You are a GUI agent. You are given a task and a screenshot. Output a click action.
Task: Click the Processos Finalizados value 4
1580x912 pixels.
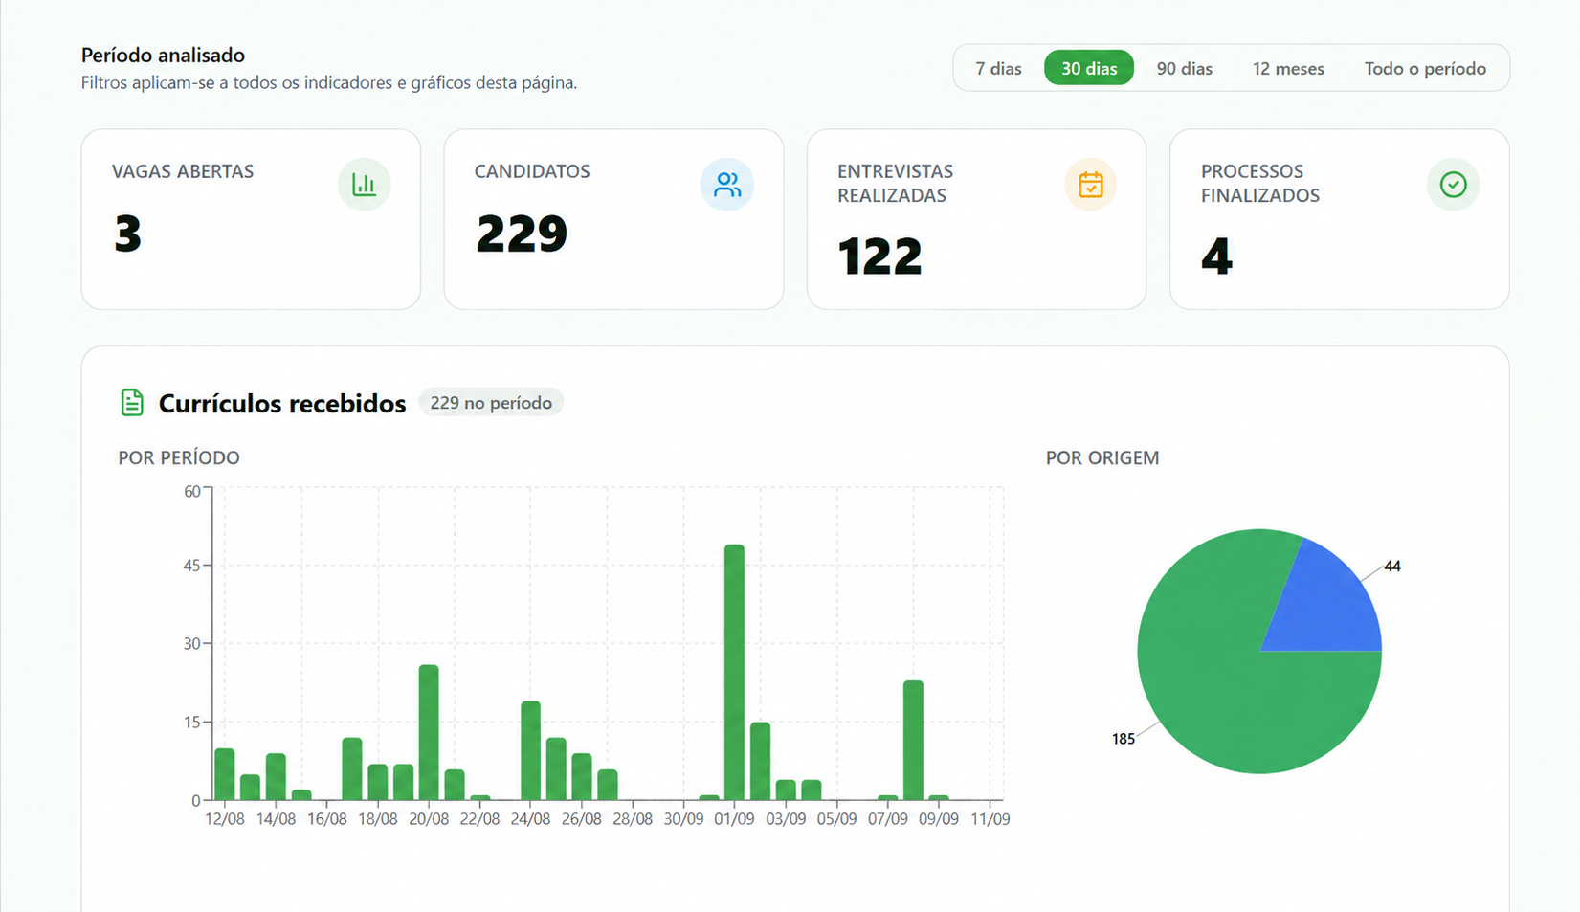coord(1216,256)
